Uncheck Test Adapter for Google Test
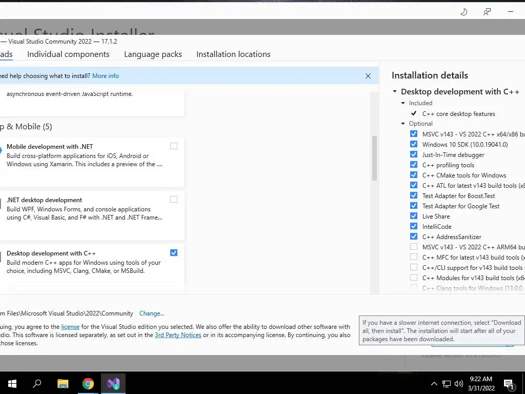The height and width of the screenshot is (394, 525). click(414, 206)
